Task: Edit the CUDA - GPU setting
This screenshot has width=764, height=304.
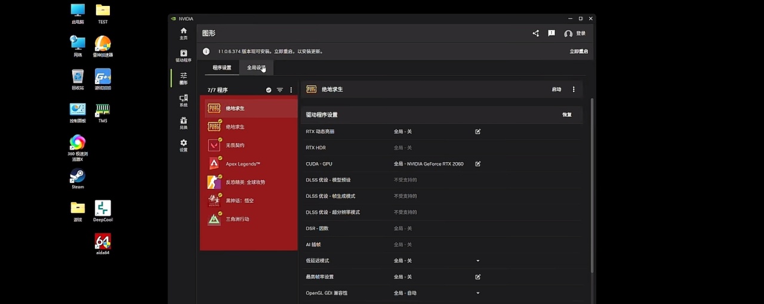Action: pyautogui.click(x=478, y=163)
